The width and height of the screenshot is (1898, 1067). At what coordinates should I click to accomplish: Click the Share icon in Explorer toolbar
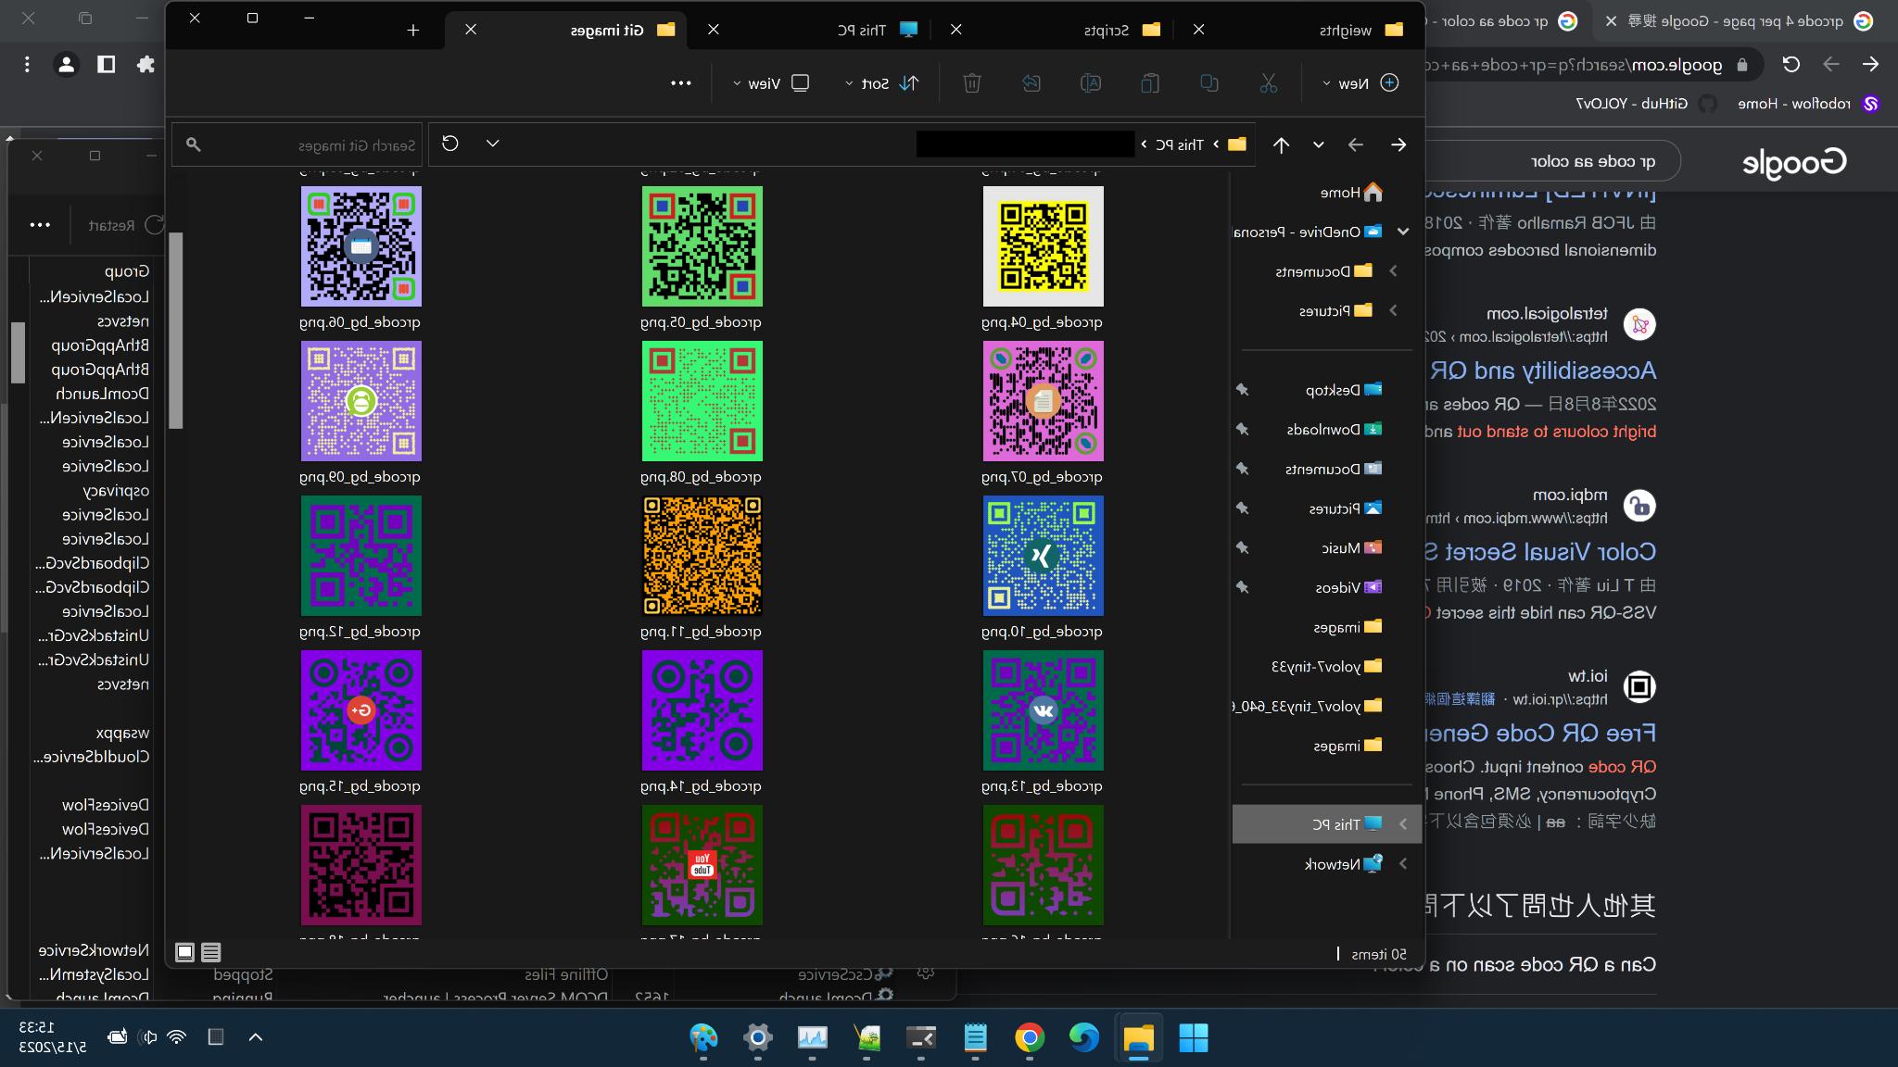coord(1031,83)
